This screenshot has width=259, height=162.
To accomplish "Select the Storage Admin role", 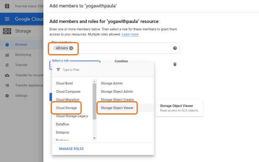I will pyautogui.click(x=111, y=83).
